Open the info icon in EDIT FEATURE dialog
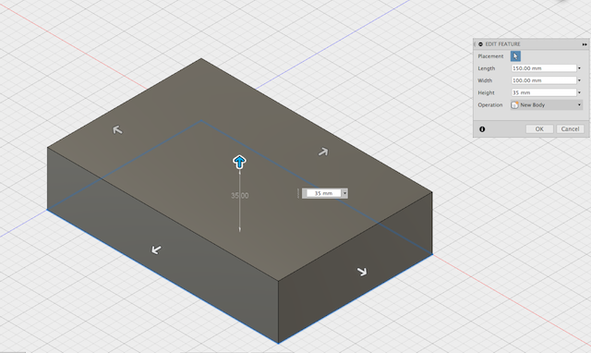591x353 pixels. [482, 129]
